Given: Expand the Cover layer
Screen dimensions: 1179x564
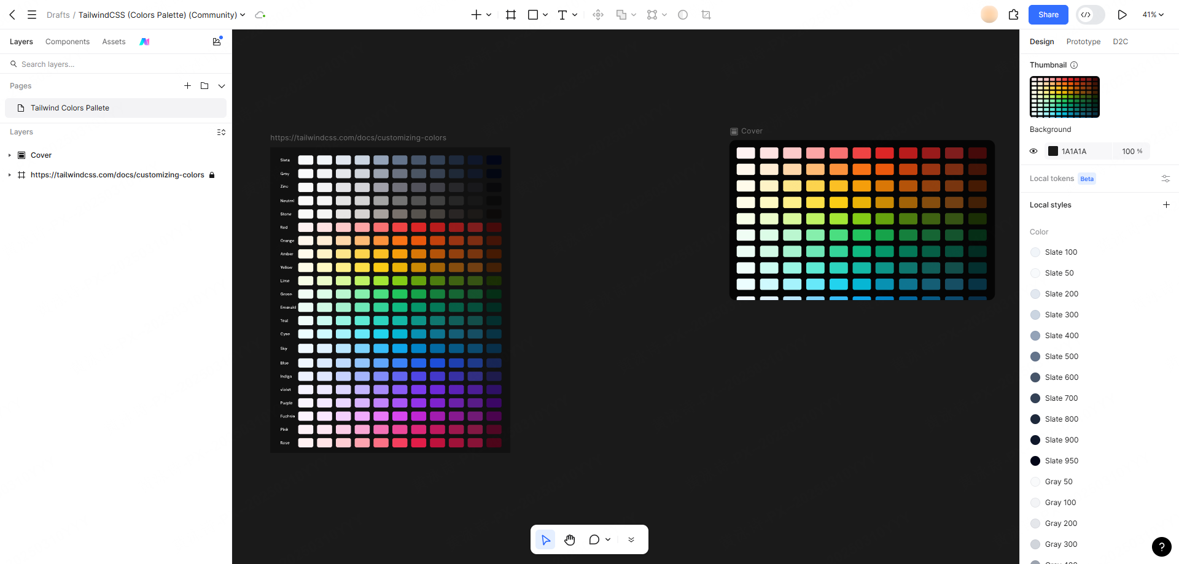Looking at the screenshot, I should pos(9,155).
